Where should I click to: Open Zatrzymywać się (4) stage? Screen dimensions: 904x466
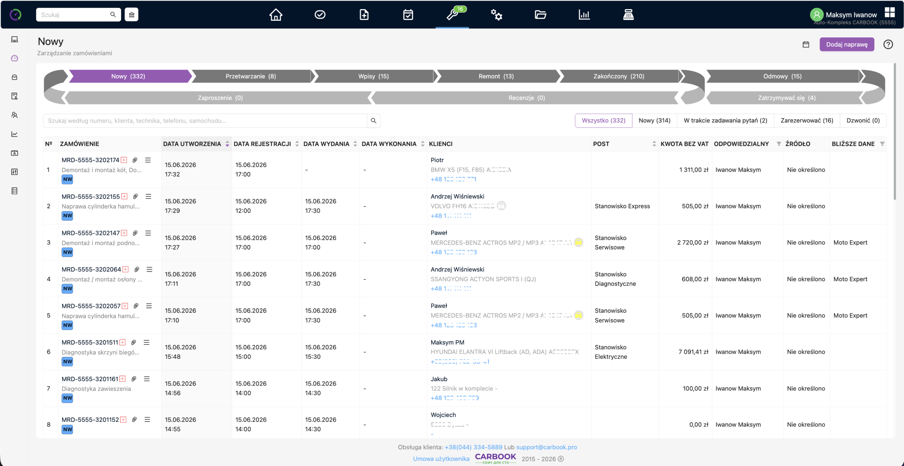pyautogui.click(x=787, y=98)
